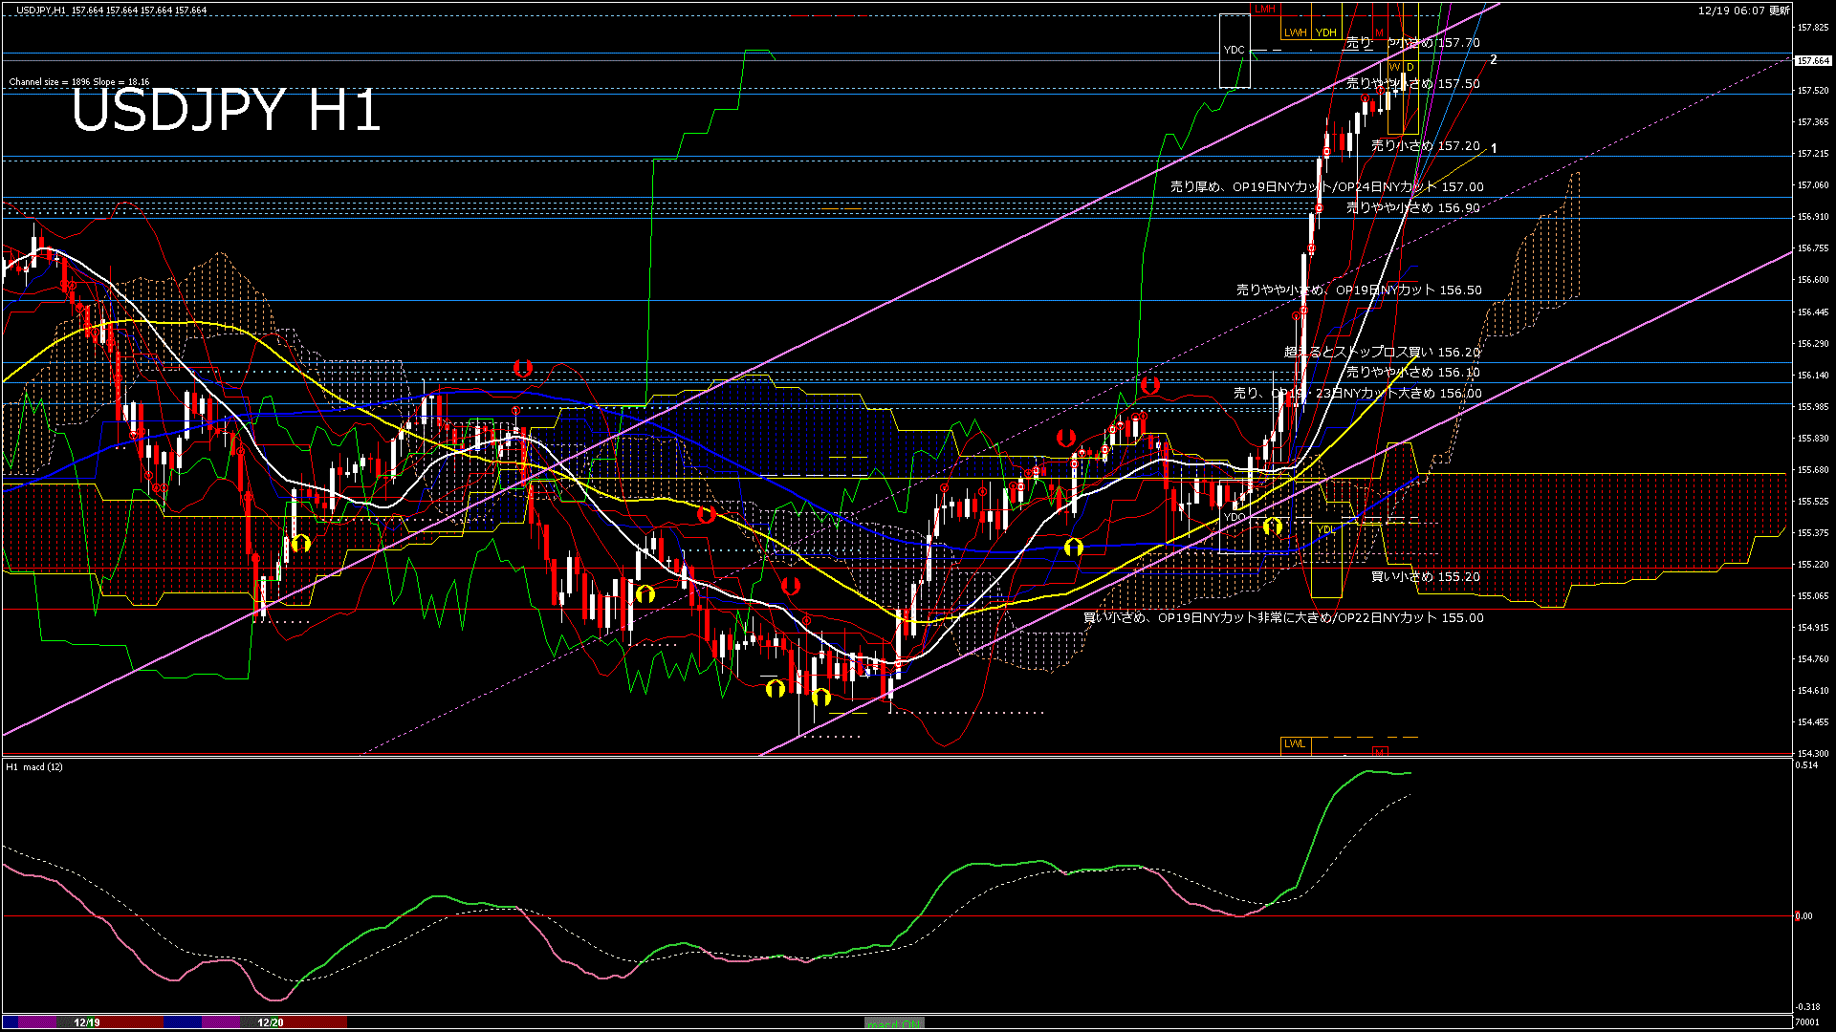
Task: Click the 155.20 buy order label
Action: [1425, 577]
